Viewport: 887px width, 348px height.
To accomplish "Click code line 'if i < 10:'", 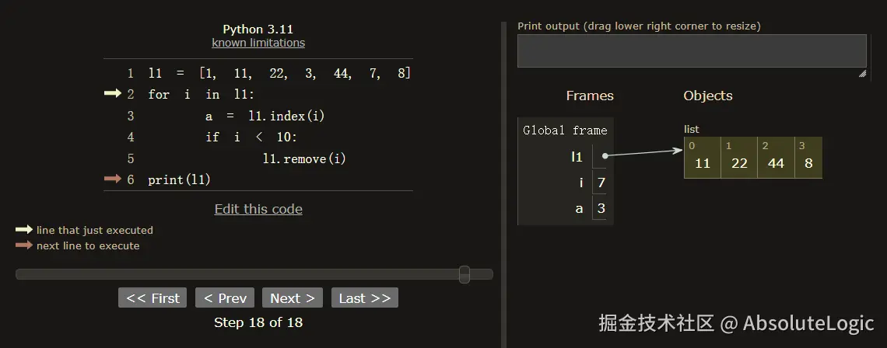I will (x=251, y=137).
